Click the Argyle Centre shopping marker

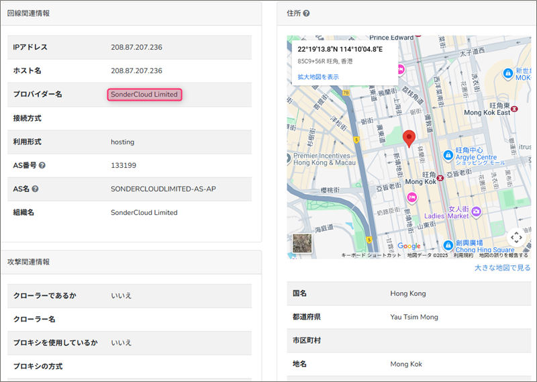coord(448,156)
